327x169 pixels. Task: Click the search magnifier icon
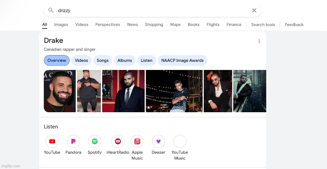tap(51, 10)
